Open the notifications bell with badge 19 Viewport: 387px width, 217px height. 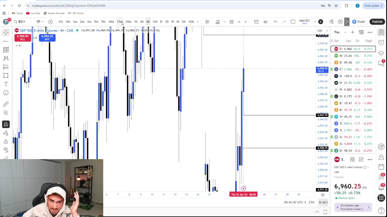(381, 187)
